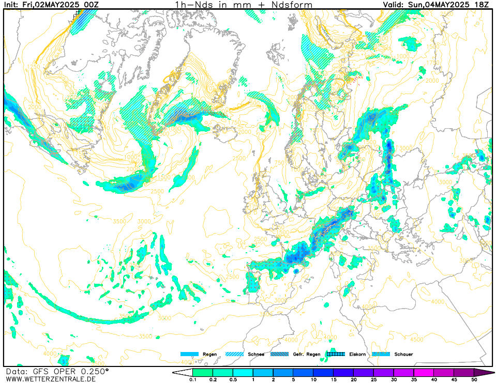Click the '1h-Nds in mm + Ndsform' title
The image size is (496, 383).
[244, 5]
